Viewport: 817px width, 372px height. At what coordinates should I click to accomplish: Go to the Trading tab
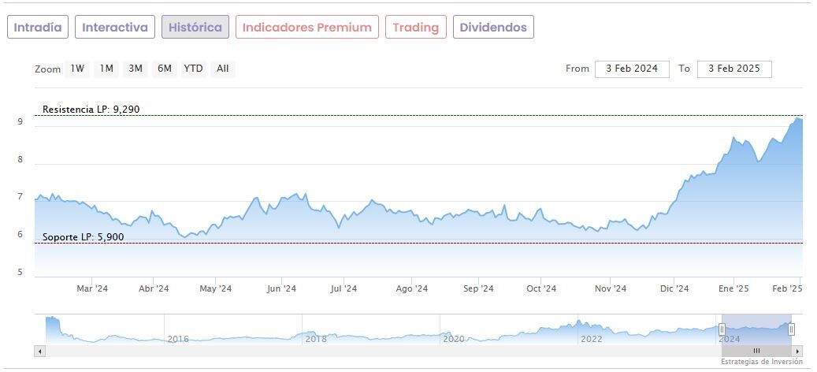click(x=415, y=28)
